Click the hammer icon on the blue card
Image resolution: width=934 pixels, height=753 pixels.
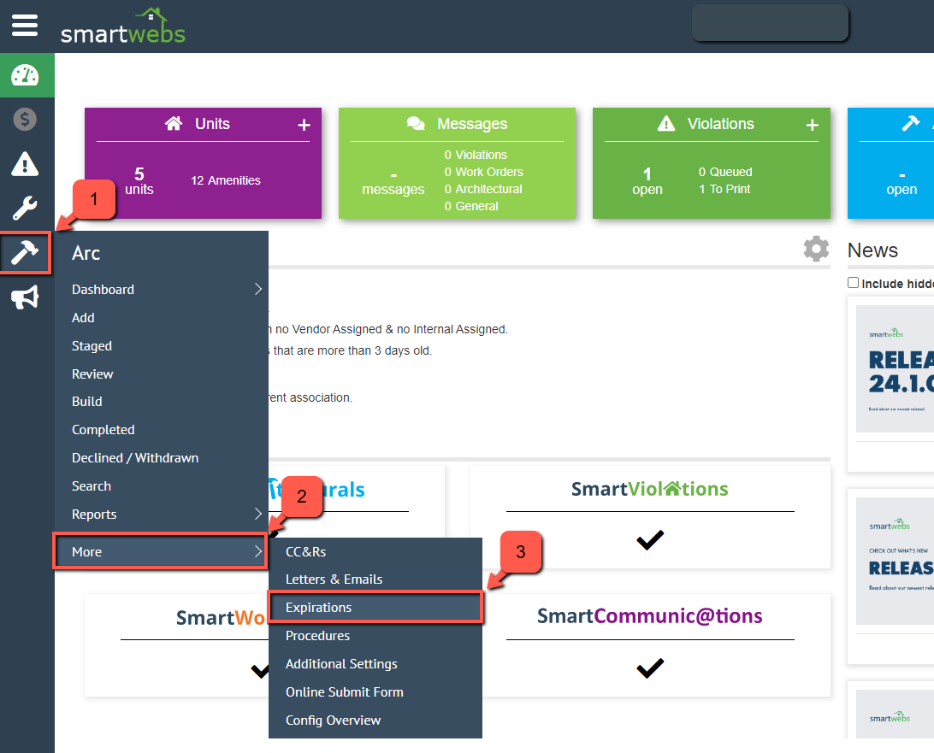tap(911, 123)
